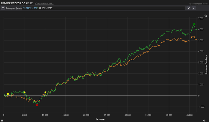The height and width of the screenshot is (122, 209).
Task: Apply the filter with the checkmark button
Action: tap(188, 8)
